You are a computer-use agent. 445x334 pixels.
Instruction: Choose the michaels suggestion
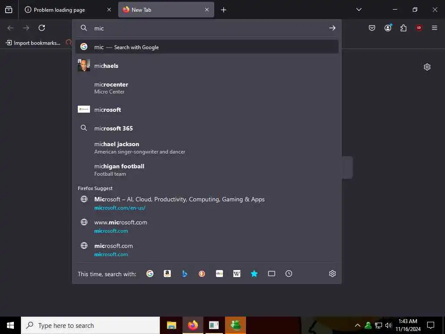206,66
